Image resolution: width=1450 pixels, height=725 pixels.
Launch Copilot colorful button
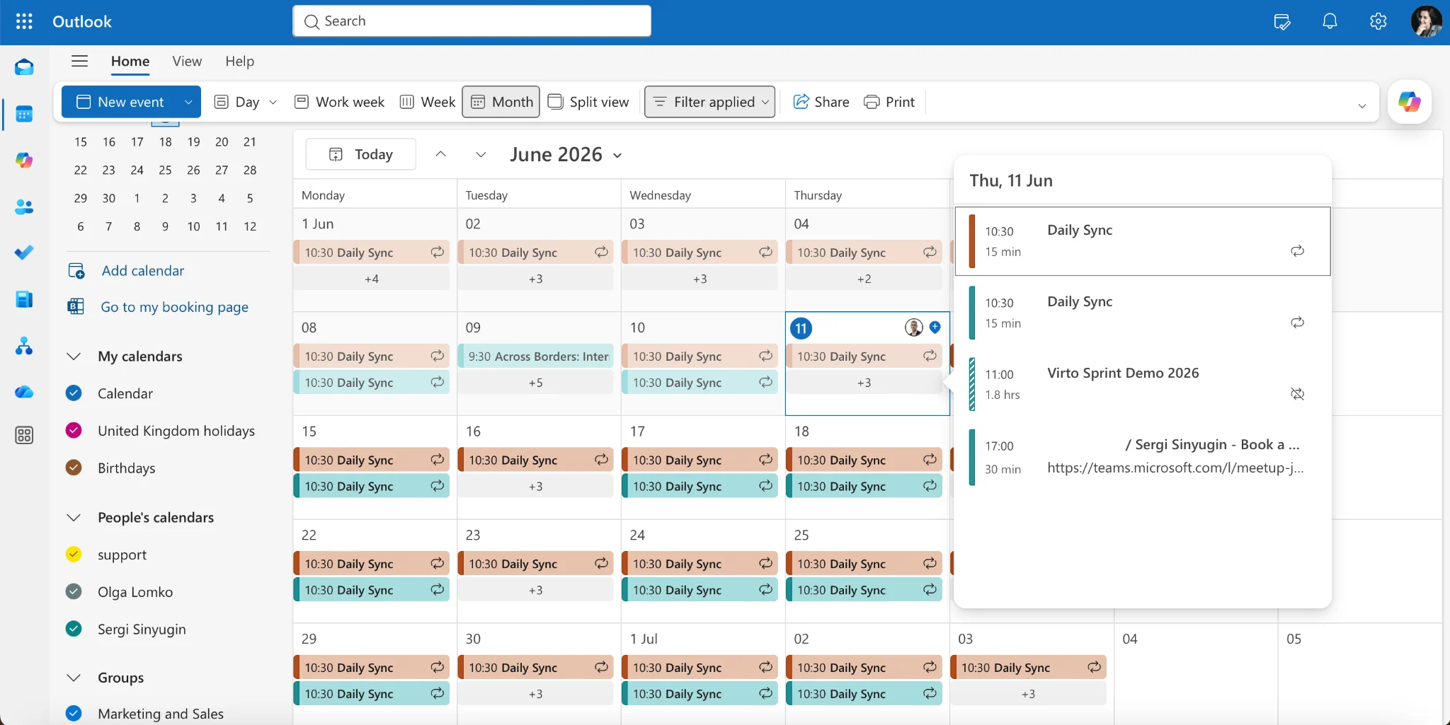click(1409, 102)
